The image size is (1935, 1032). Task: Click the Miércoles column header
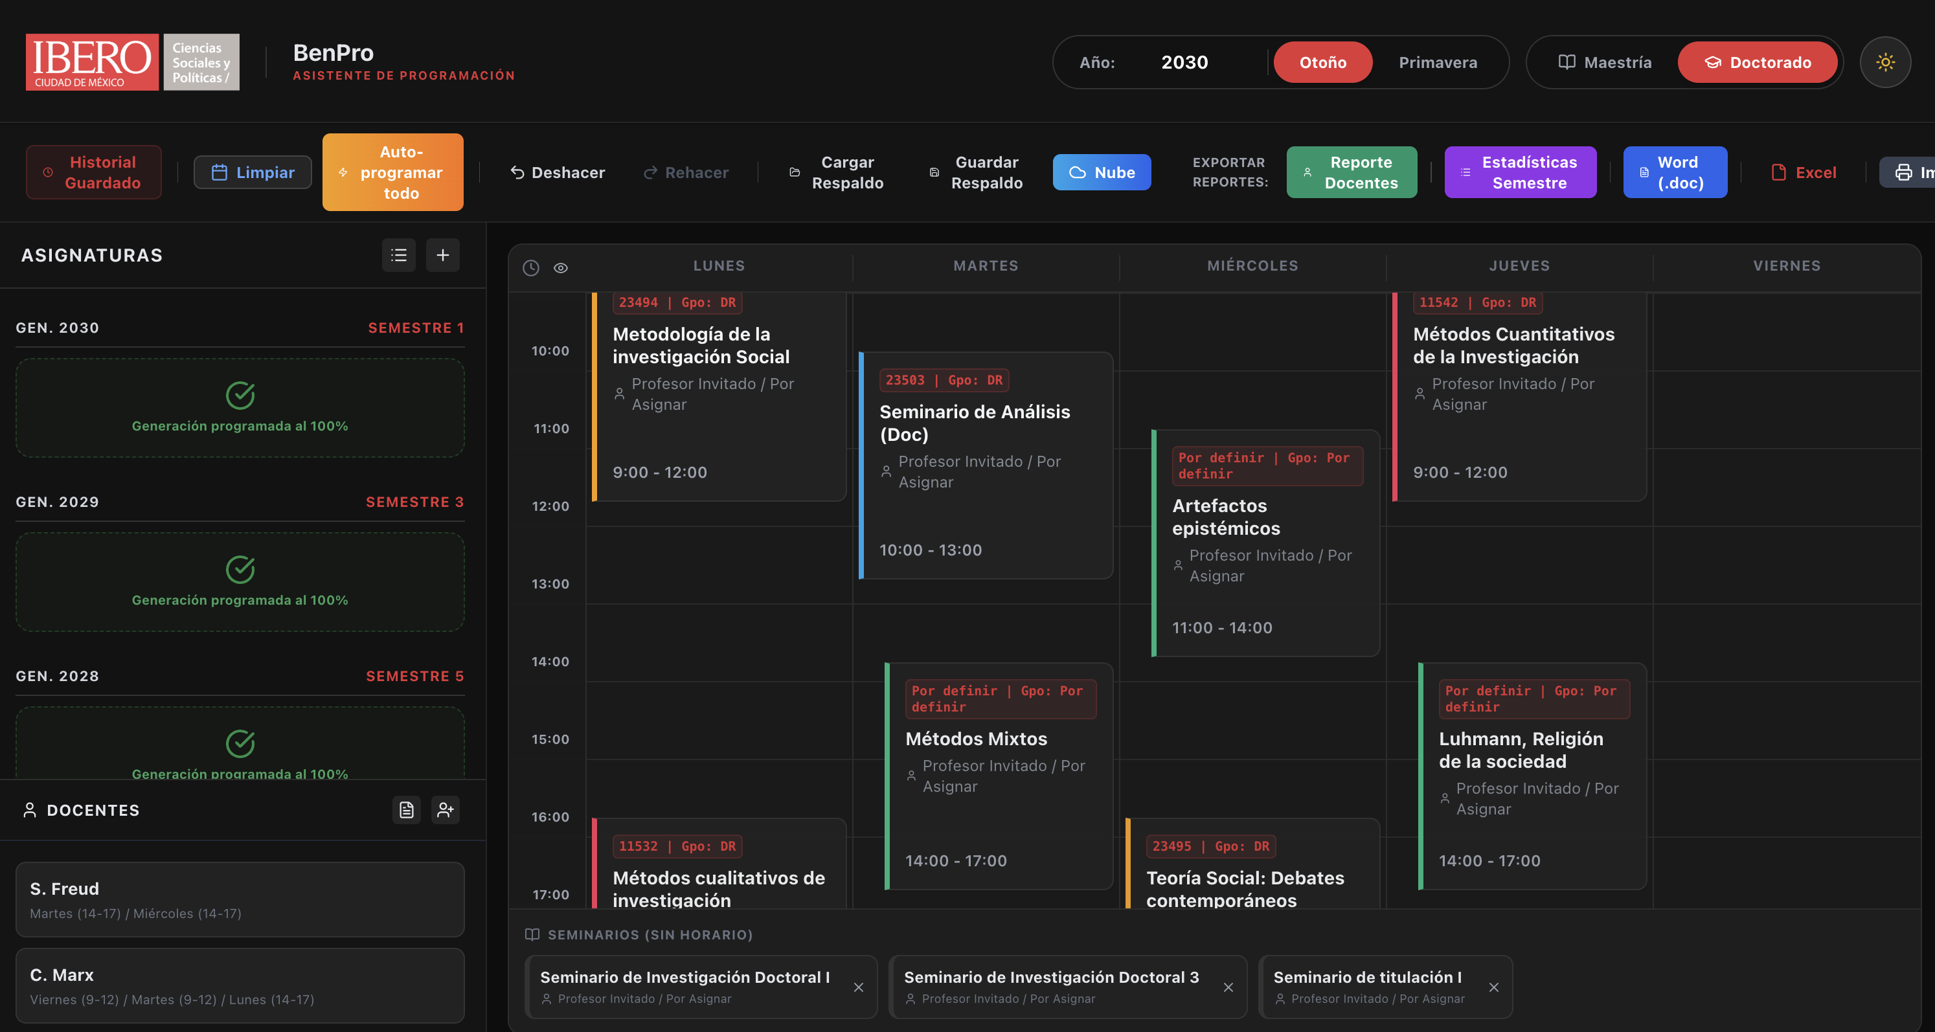[x=1252, y=266]
